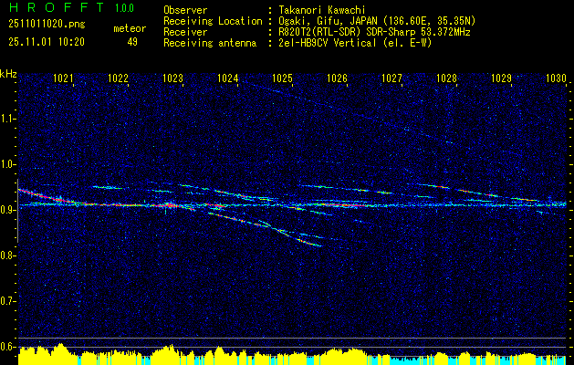Click the 0.6 kHz frequency label
574x365 pixels.
(7, 347)
